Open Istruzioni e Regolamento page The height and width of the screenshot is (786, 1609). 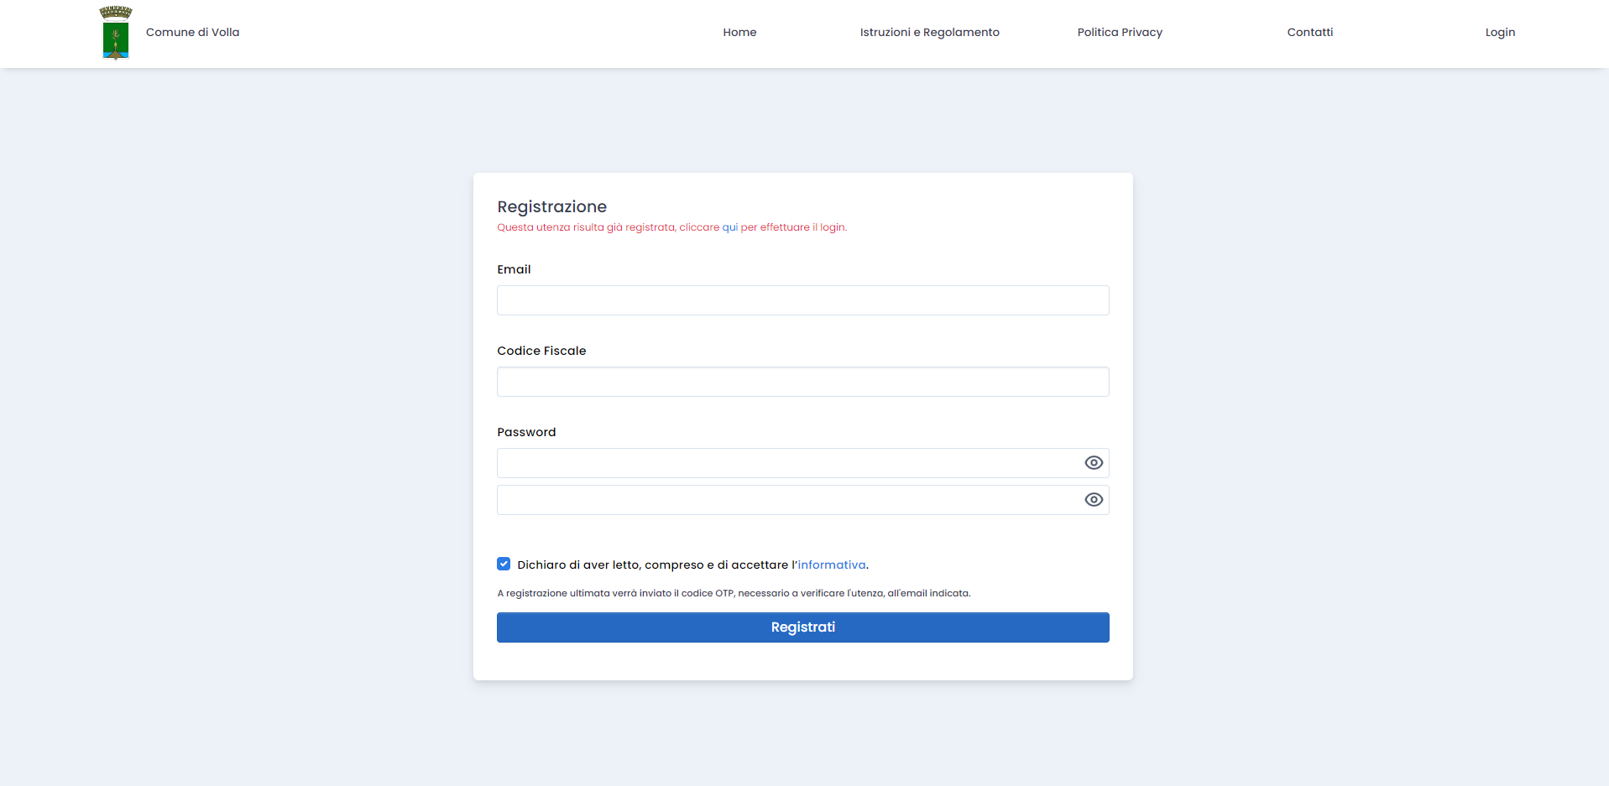(929, 33)
